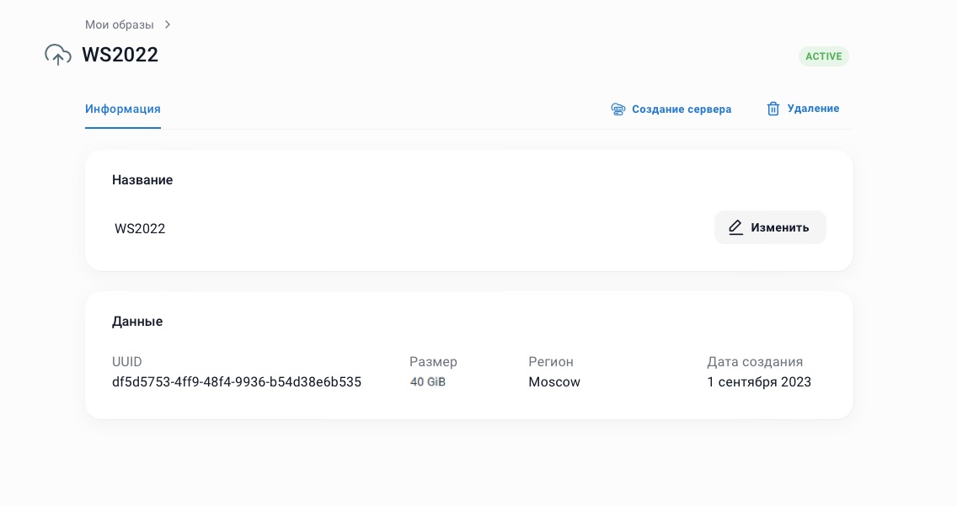
Task: Open Удаление to delete the WS2022 image
Action: [812, 109]
